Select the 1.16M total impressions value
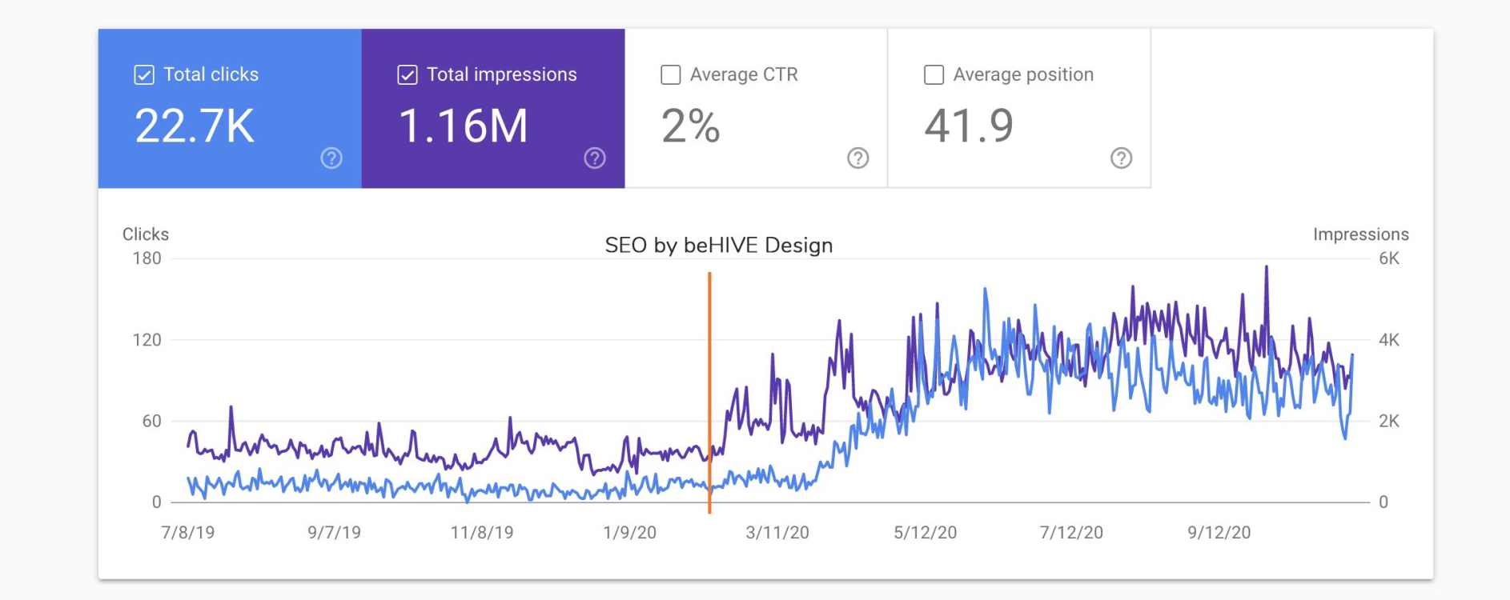 click(464, 126)
